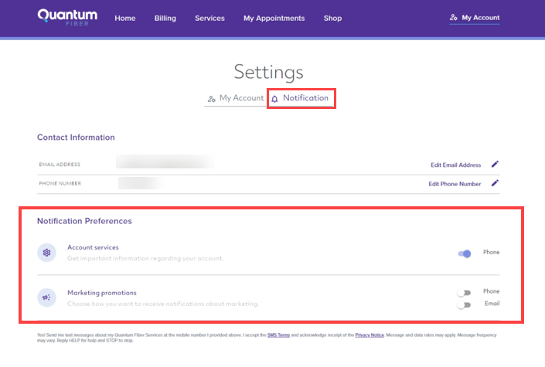
Task: Click the user icon in top navigation
Action: click(453, 18)
